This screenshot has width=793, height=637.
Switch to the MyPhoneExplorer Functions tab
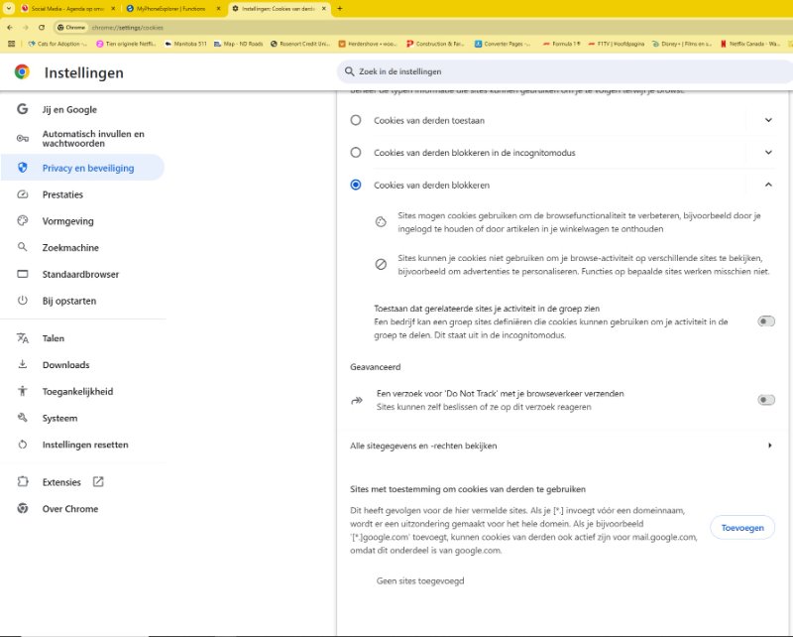point(171,9)
